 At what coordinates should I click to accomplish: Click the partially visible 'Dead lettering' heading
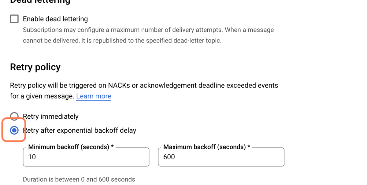40,2
